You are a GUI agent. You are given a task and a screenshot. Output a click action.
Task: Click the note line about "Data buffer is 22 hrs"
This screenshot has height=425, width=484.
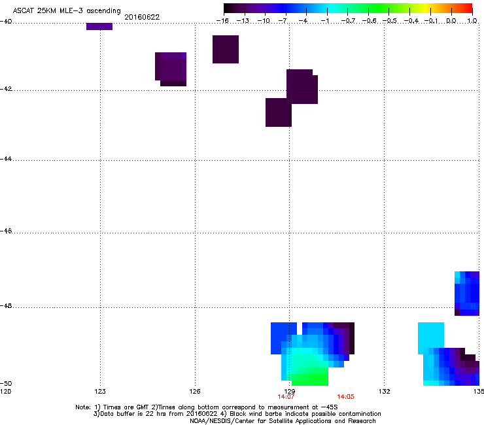(x=237, y=414)
